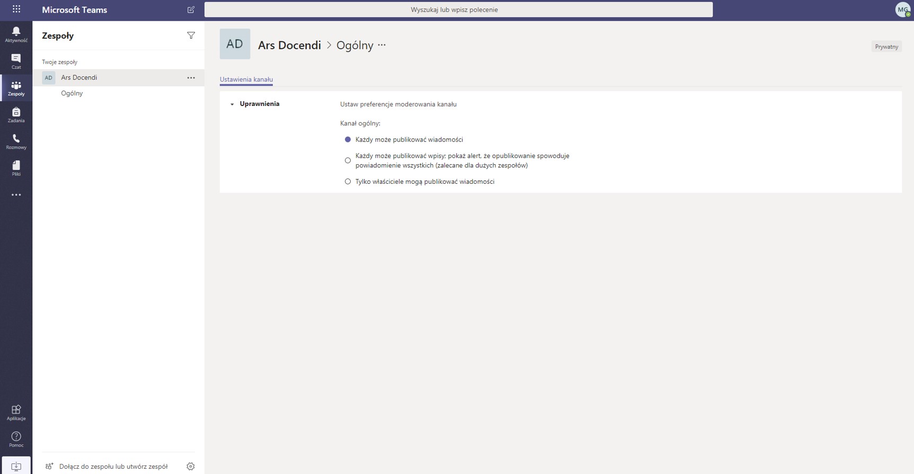Open channel options next to Ogólny heading
914x474 pixels.
(382, 45)
